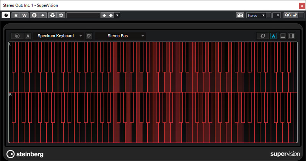
Task: Click the pause measurement button
Action: tap(17, 36)
